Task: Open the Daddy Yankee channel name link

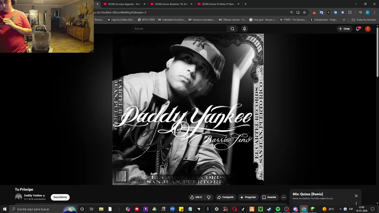Action: click(x=33, y=196)
